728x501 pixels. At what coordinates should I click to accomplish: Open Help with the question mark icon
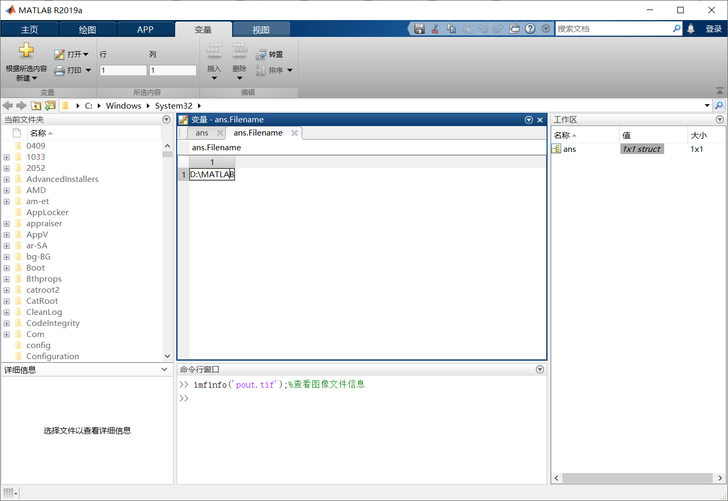coord(530,28)
